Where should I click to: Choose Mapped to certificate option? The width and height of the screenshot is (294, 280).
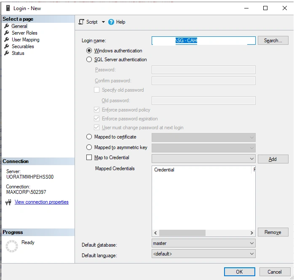(x=89, y=137)
